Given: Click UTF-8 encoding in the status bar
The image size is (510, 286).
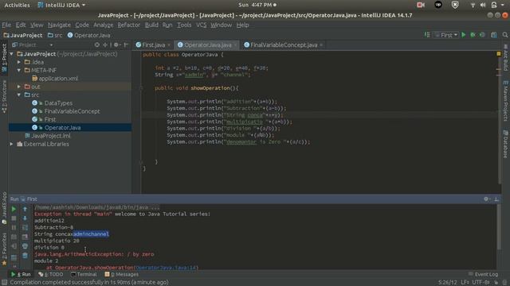Looking at the screenshot, I should click(x=481, y=283).
